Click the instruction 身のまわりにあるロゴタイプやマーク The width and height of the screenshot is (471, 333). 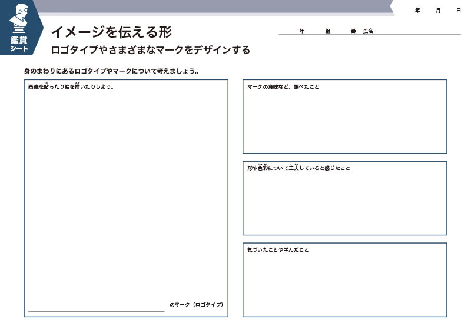click(x=78, y=71)
